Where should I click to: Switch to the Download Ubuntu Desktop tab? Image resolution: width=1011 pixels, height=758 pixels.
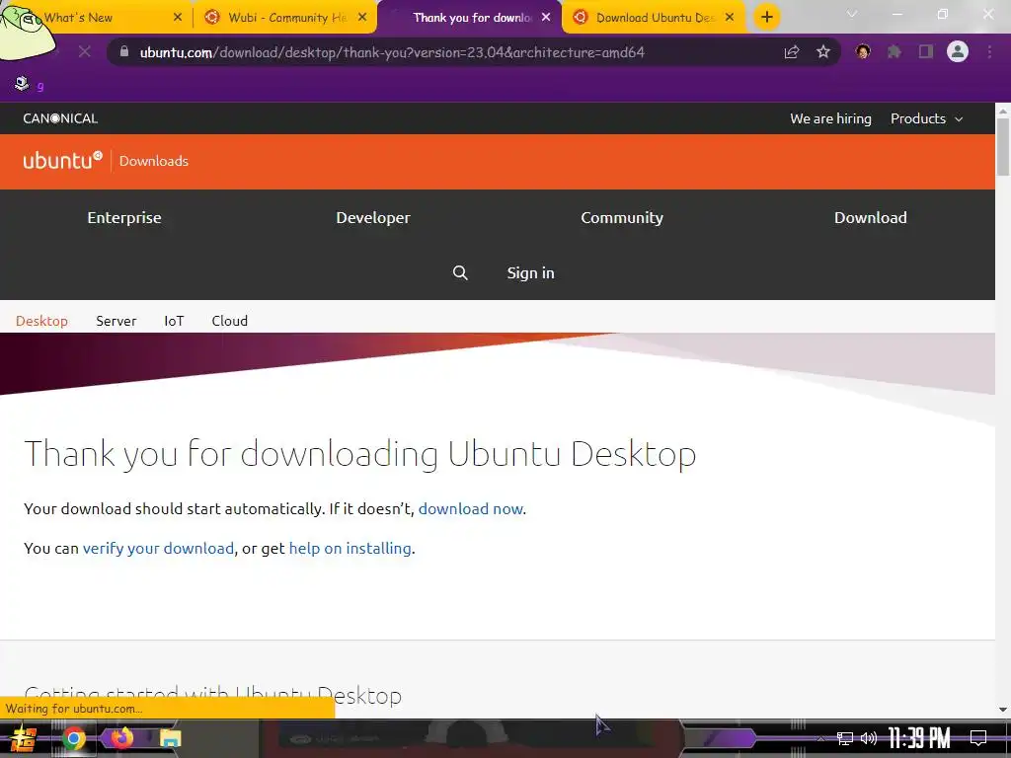[x=656, y=18]
